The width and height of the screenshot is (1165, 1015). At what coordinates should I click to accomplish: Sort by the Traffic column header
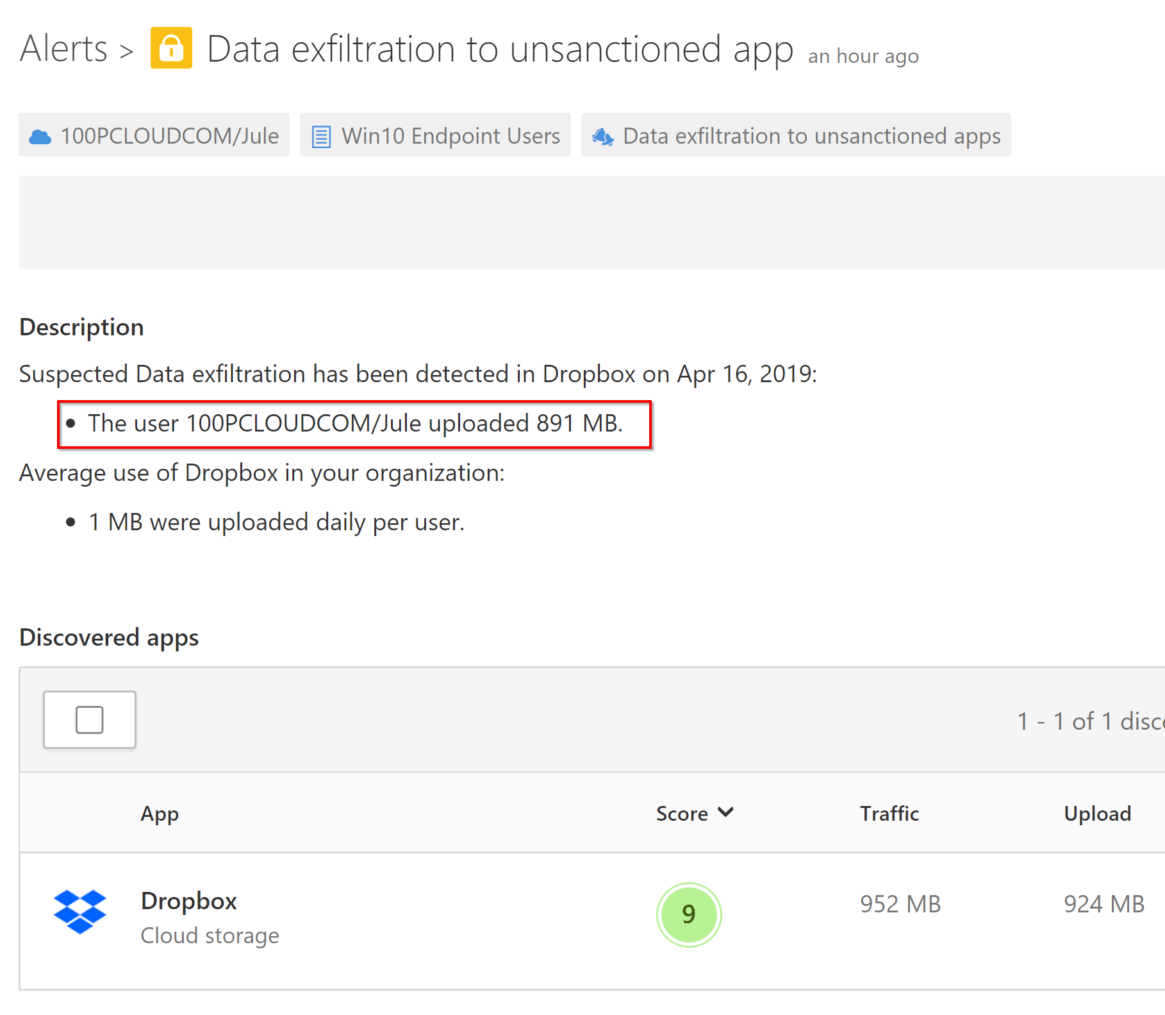click(x=889, y=814)
